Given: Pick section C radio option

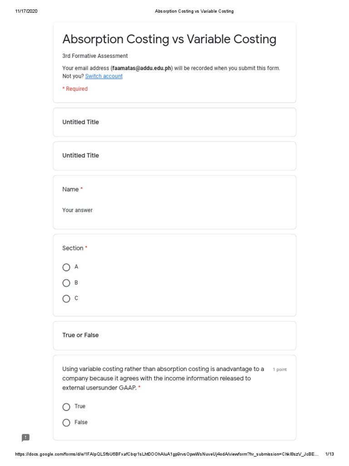Looking at the screenshot, I should pyautogui.click(x=66, y=299).
